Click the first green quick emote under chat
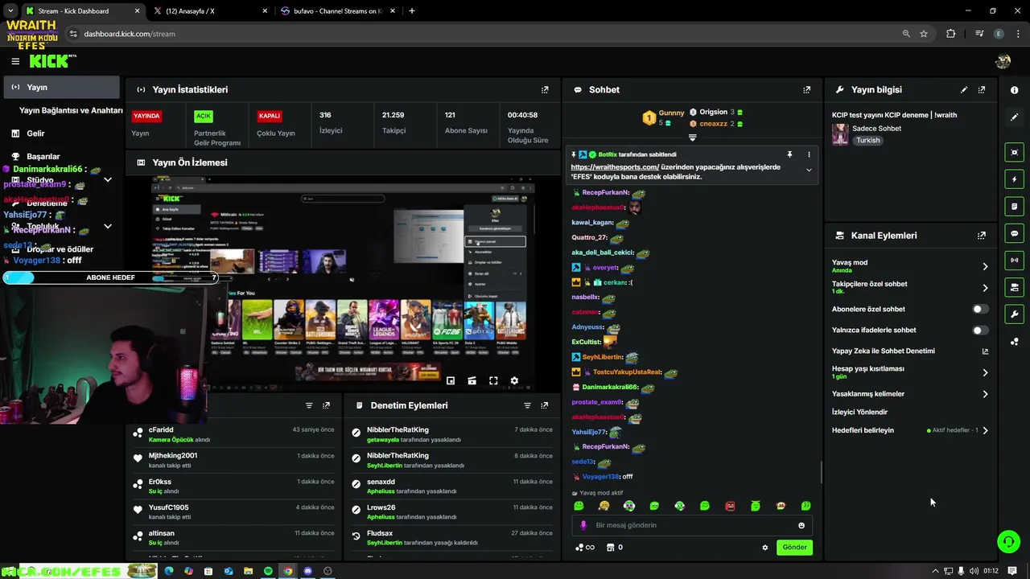Screen dimensions: 1030x579 click(x=579, y=506)
